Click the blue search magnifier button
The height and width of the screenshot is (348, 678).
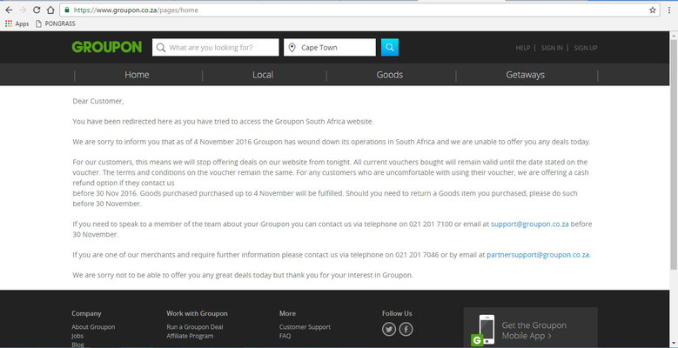(x=389, y=47)
